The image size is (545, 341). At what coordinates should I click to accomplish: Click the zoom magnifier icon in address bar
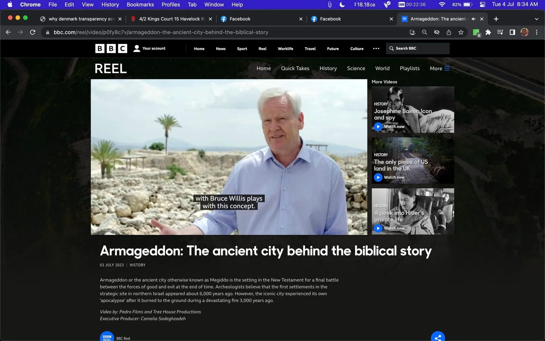pyautogui.click(x=424, y=32)
